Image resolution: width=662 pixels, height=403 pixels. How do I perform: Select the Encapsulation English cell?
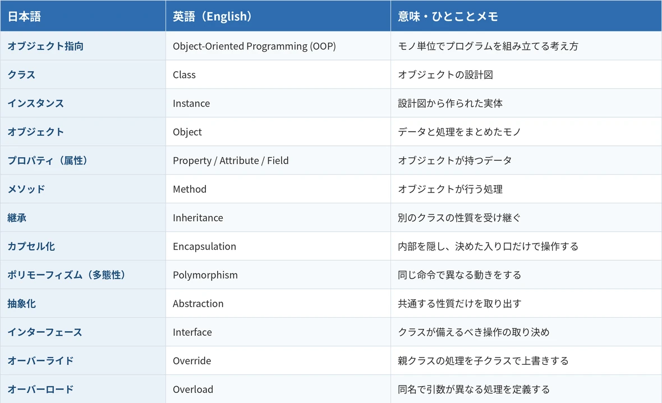[278, 246]
